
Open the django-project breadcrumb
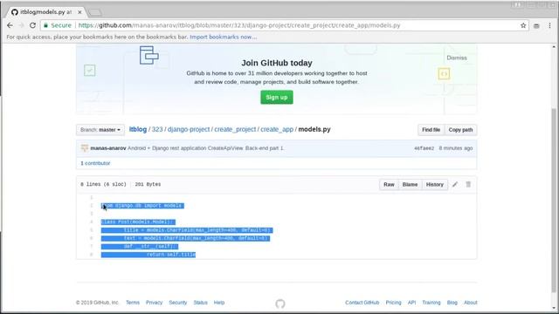tap(189, 129)
